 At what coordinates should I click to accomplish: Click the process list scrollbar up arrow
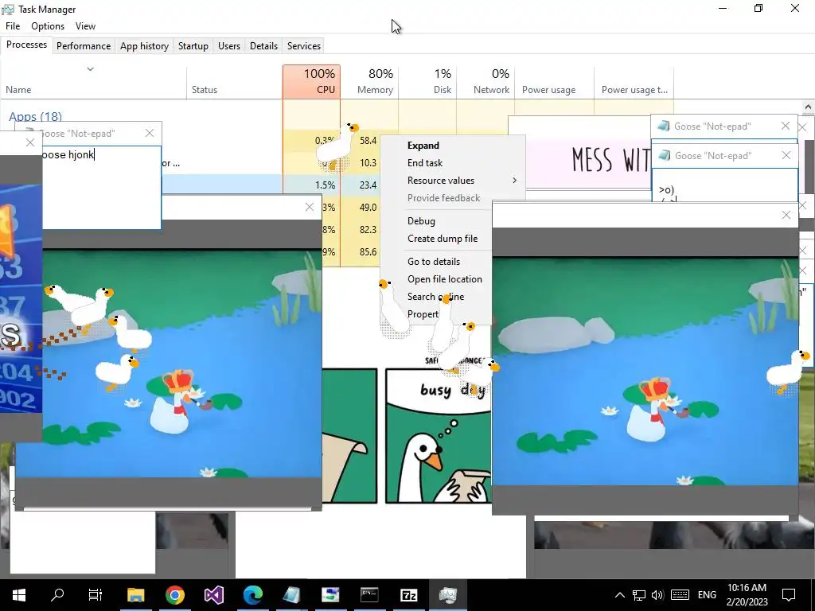click(808, 107)
